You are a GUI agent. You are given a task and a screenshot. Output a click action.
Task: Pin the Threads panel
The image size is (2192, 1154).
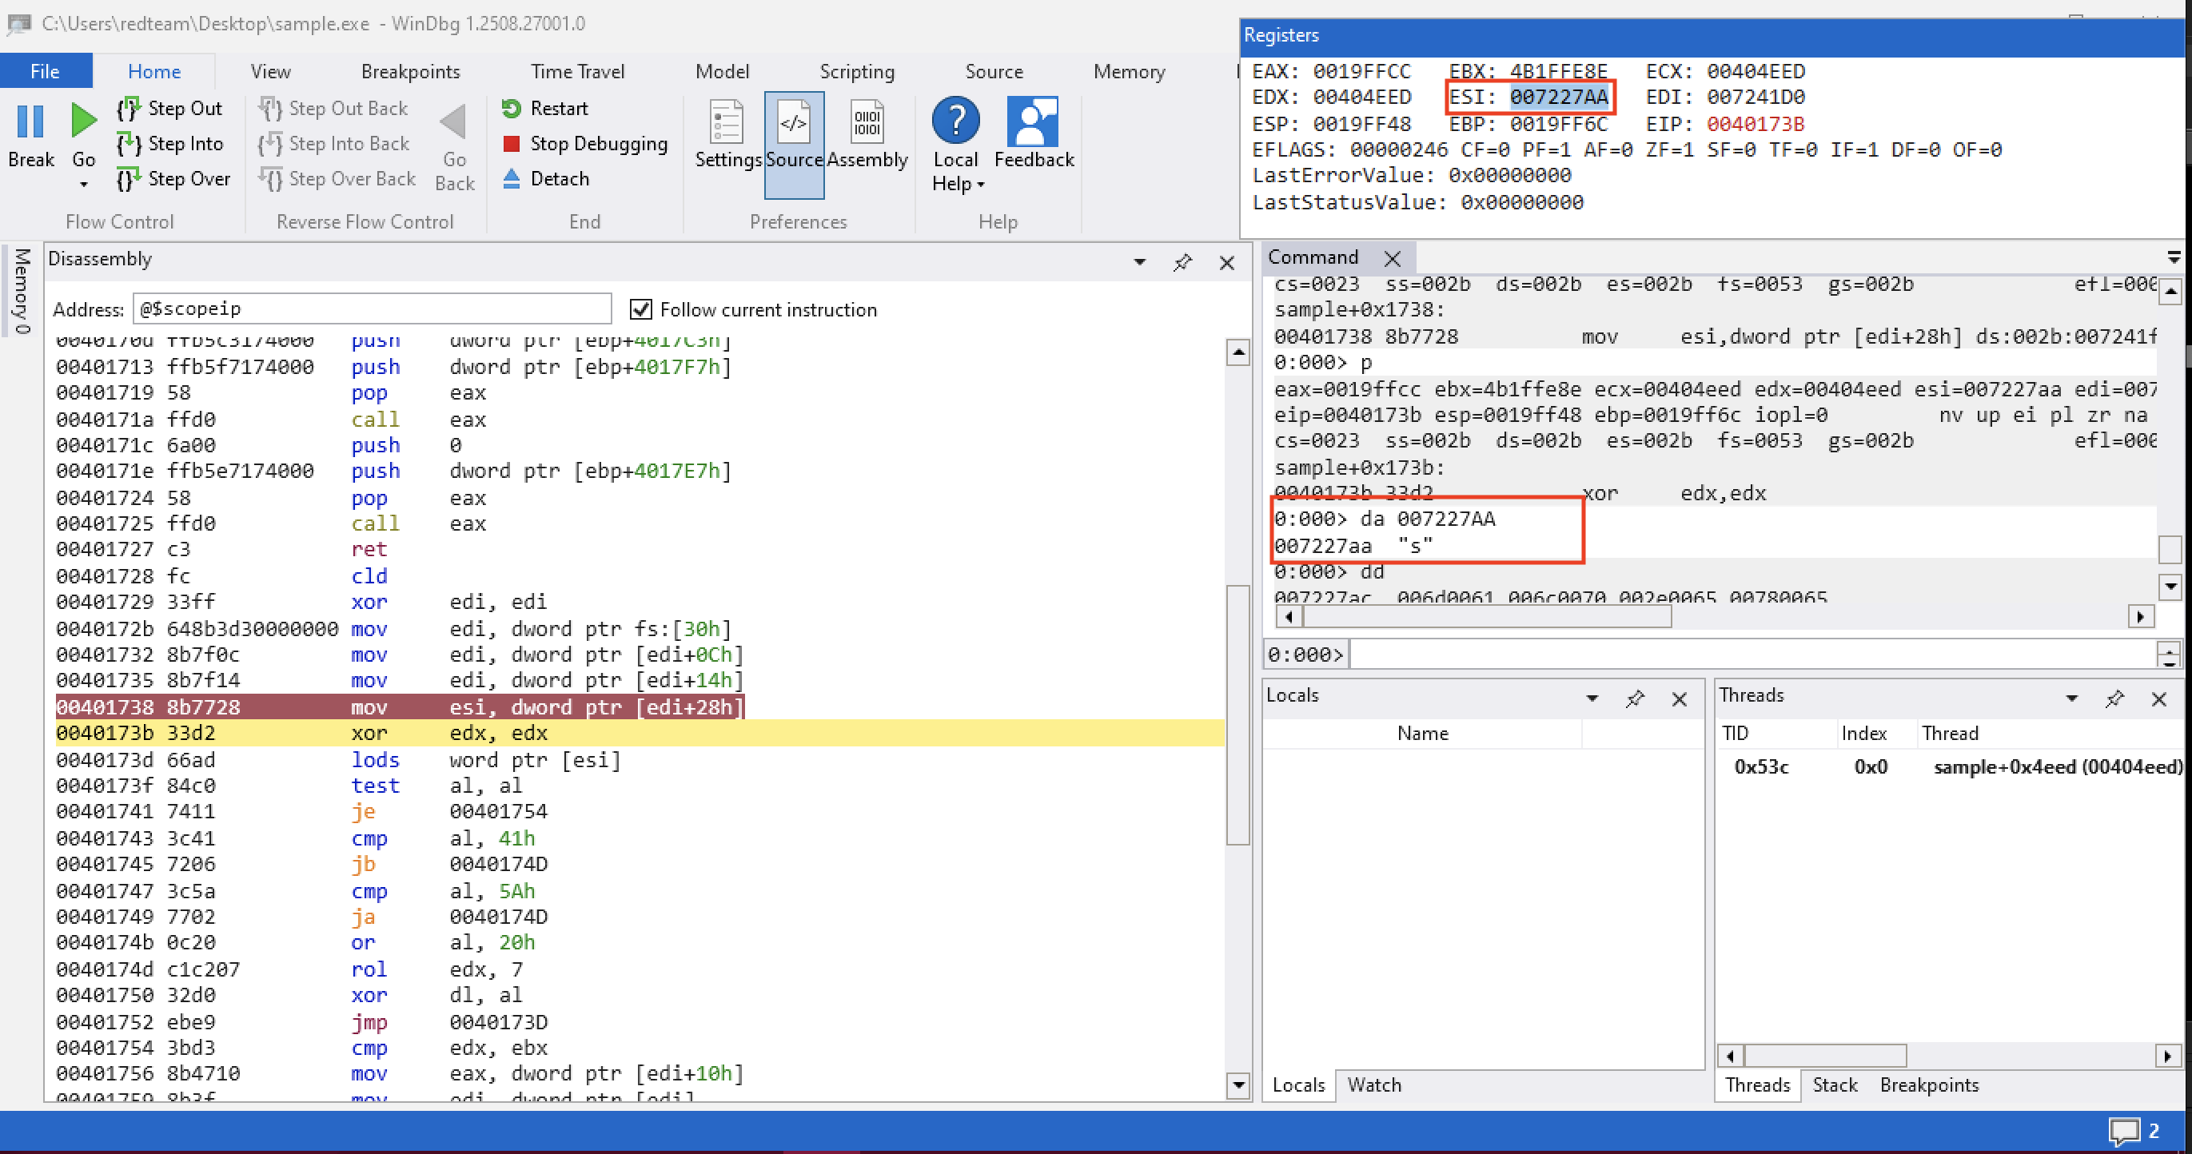click(2114, 699)
